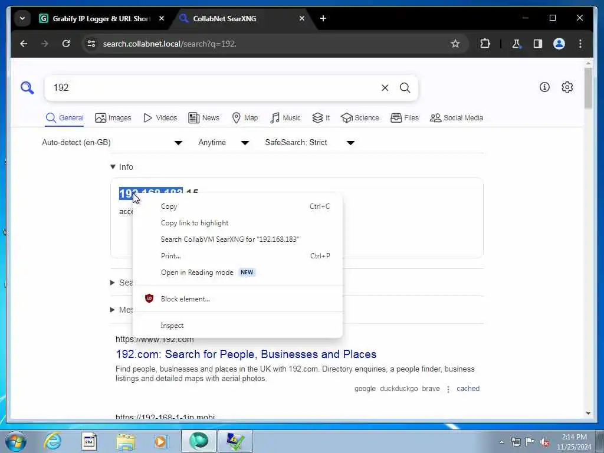Switch to Social Media search category

457,118
